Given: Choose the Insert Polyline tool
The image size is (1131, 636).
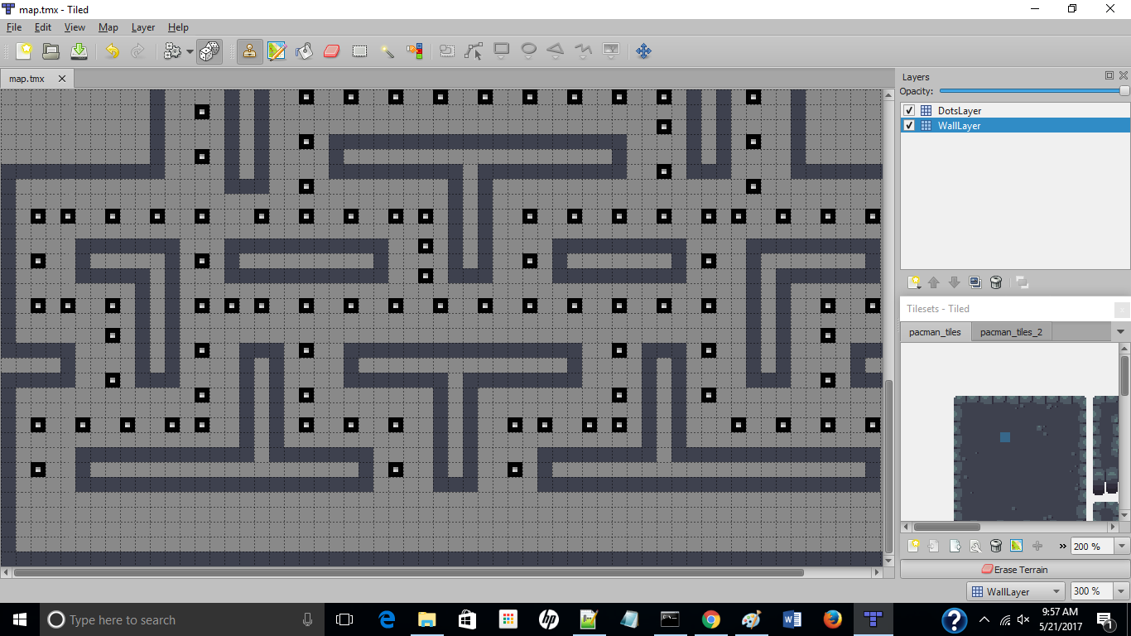Looking at the screenshot, I should coord(583,51).
